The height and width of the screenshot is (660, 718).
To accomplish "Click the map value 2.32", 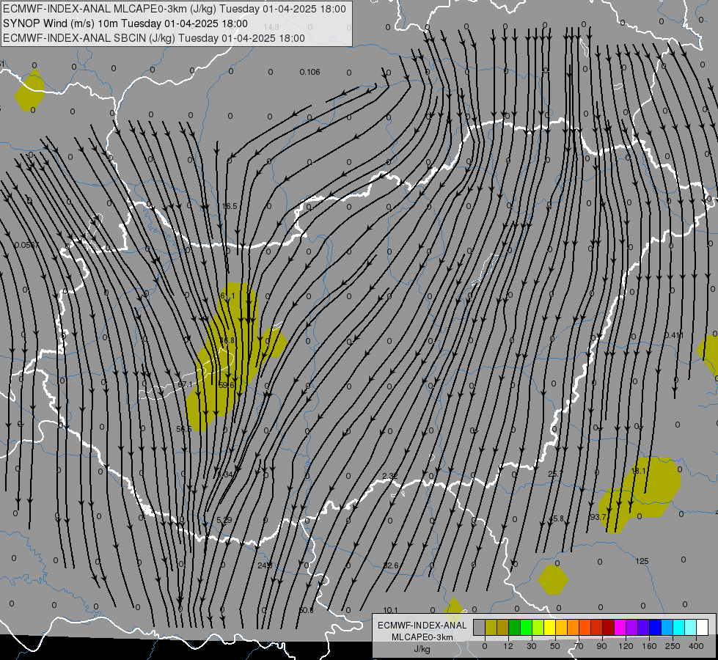I will point(389,477).
